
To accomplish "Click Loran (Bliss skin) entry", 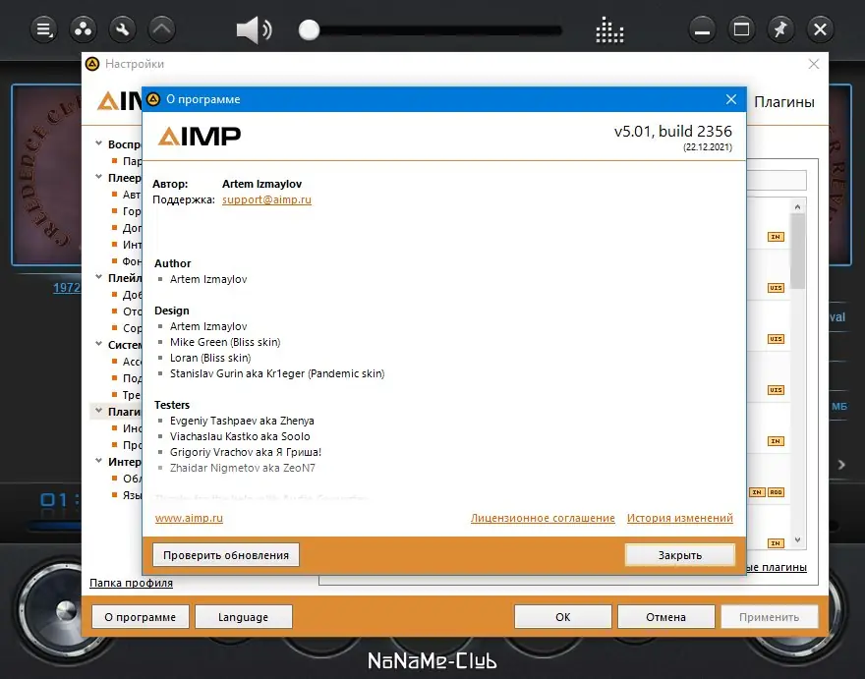I will [x=210, y=358].
